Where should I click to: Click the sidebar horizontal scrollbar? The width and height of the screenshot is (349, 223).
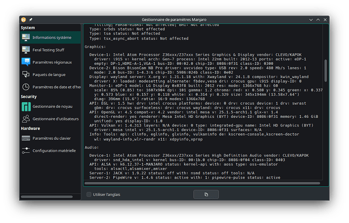pyautogui.click(x=47, y=197)
